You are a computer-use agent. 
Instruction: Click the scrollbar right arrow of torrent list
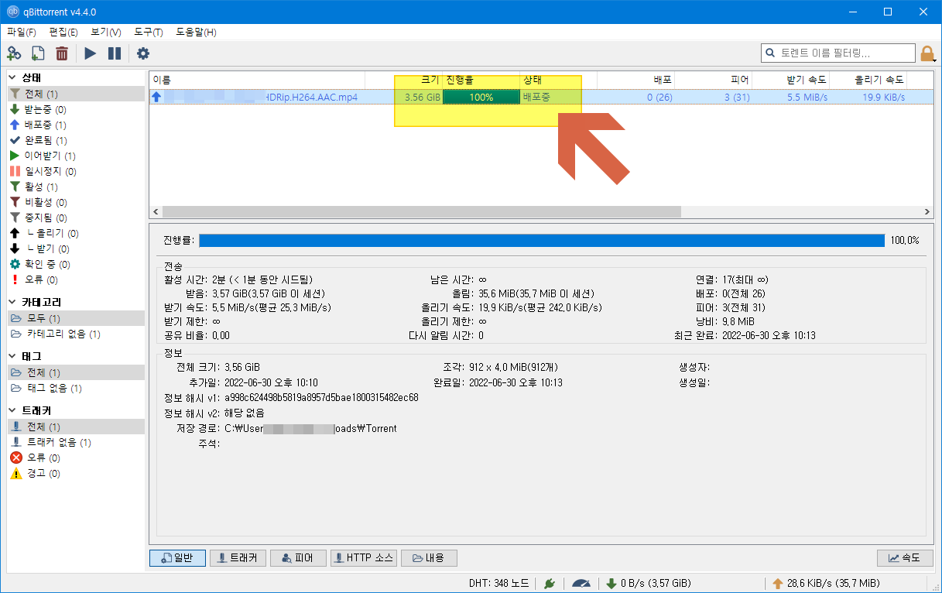point(927,211)
